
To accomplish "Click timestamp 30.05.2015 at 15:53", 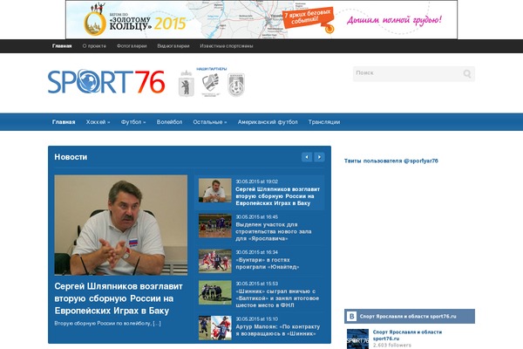I will point(256,284).
